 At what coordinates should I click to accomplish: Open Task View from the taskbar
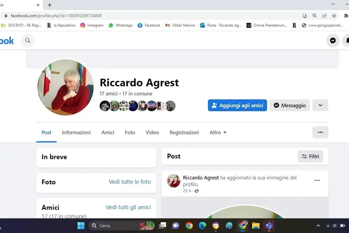tap(163, 226)
